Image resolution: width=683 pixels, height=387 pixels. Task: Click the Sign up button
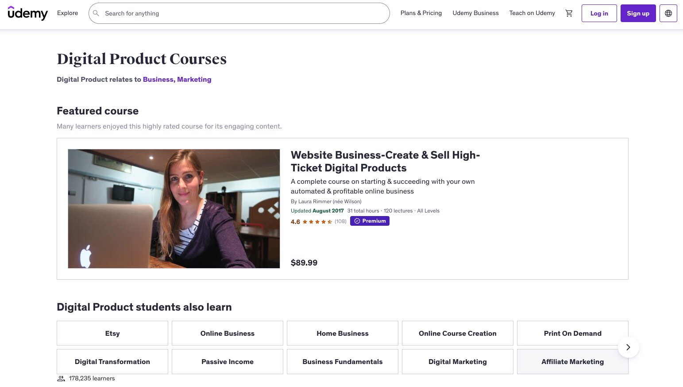click(x=638, y=13)
